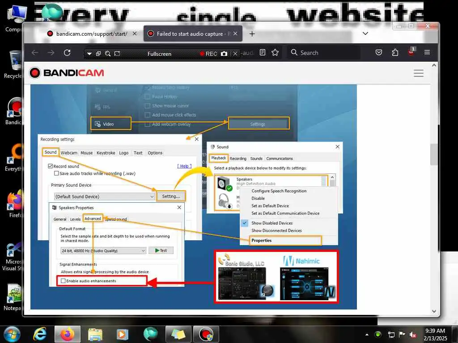Select Microsoft Visual Studio desktop shortcut
This screenshot has height=343, width=458.
click(x=12, y=257)
